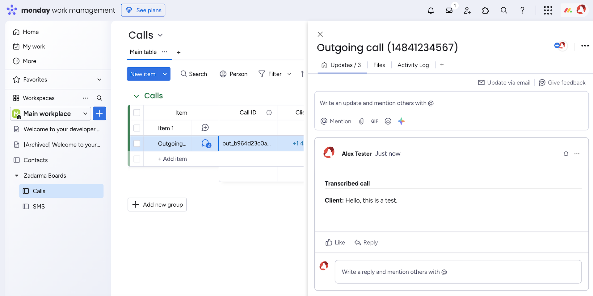Viewport: 593px width, 296px height.
Task: Open Workspaces three-dot options
Action: point(85,98)
